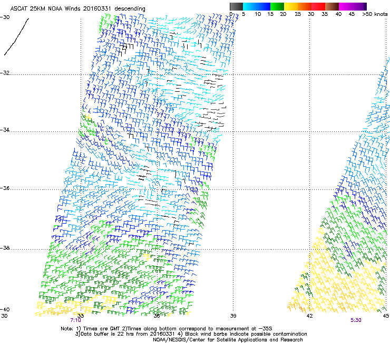Click the note line 'Data buffer is 22 hrs'

(106, 334)
